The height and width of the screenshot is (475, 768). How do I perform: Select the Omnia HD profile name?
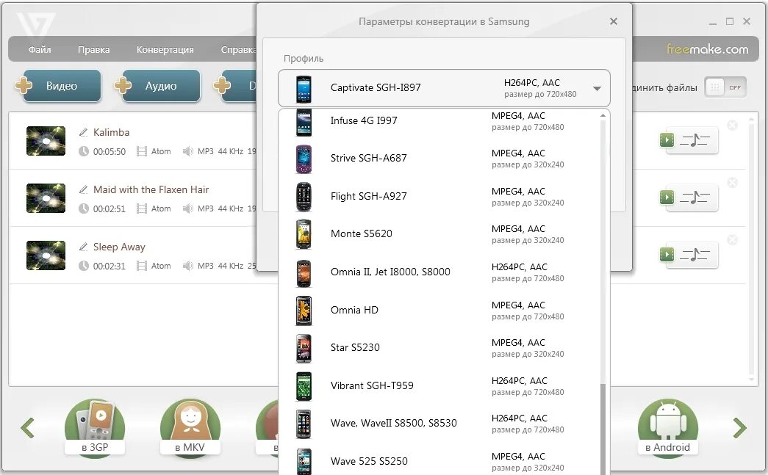point(355,310)
